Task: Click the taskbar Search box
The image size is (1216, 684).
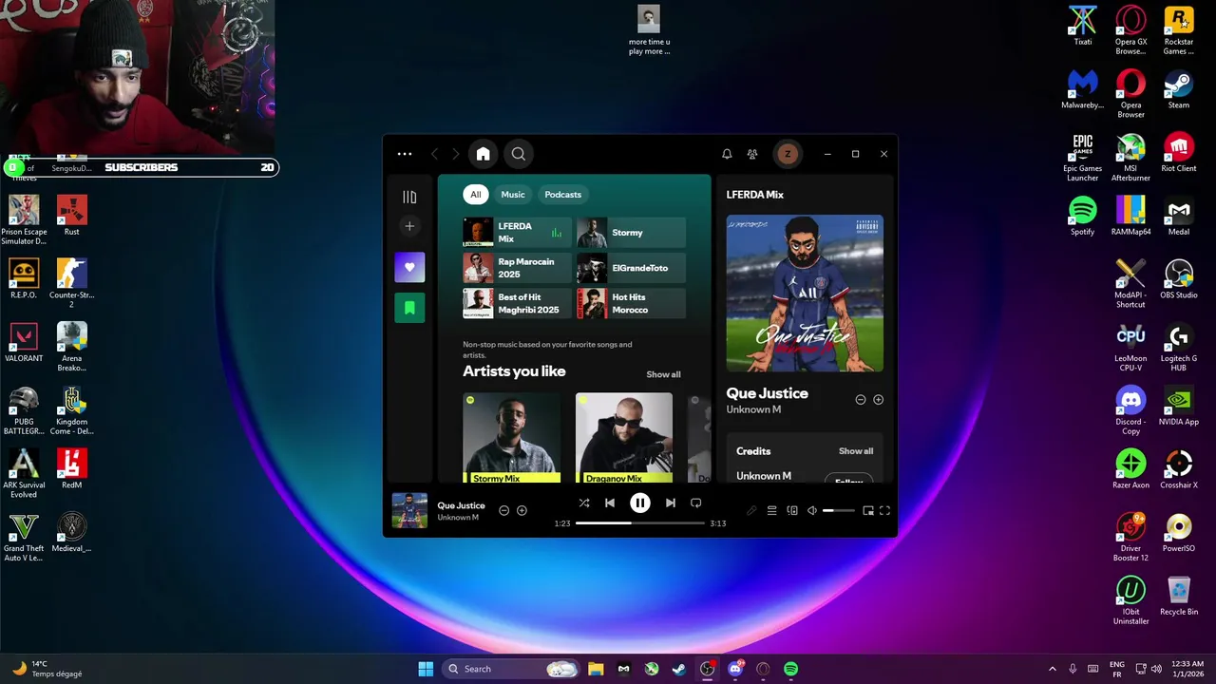Action: (x=511, y=669)
